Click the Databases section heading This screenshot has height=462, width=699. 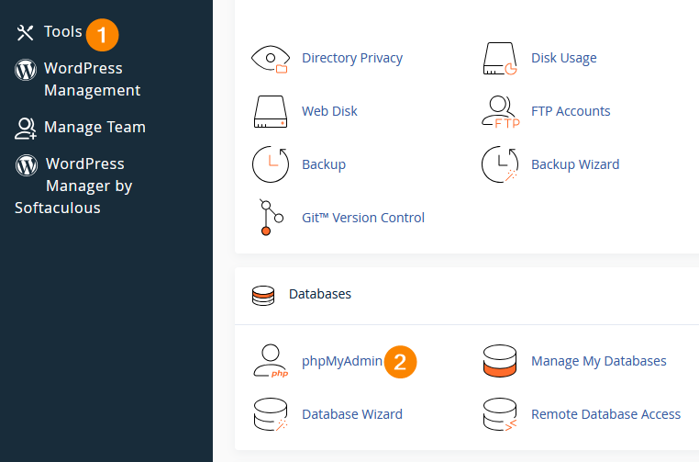319,294
